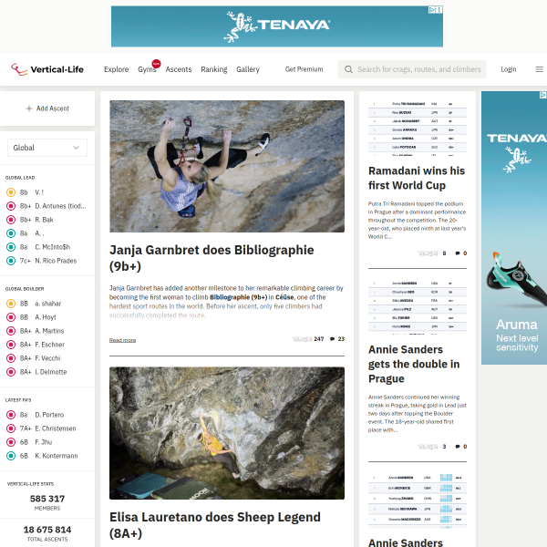Click Get Premium
Image resolution: width=547 pixels, height=547 pixels.
(x=304, y=69)
